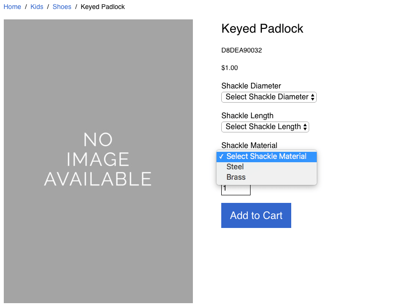Click the Shackle Length field label
The image size is (399, 306).
pyautogui.click(x=247, y=115)
